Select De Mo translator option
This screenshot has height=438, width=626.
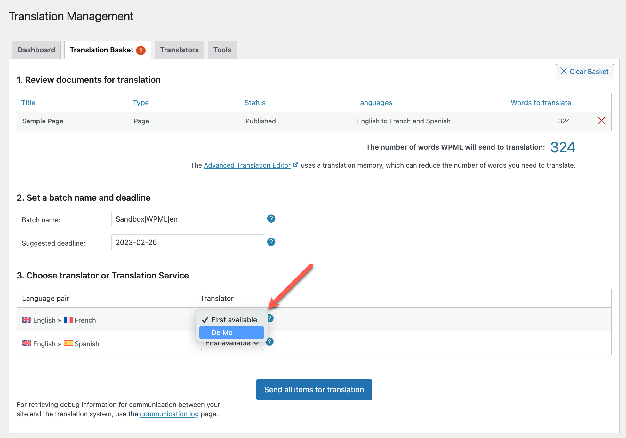click(231, 332)
